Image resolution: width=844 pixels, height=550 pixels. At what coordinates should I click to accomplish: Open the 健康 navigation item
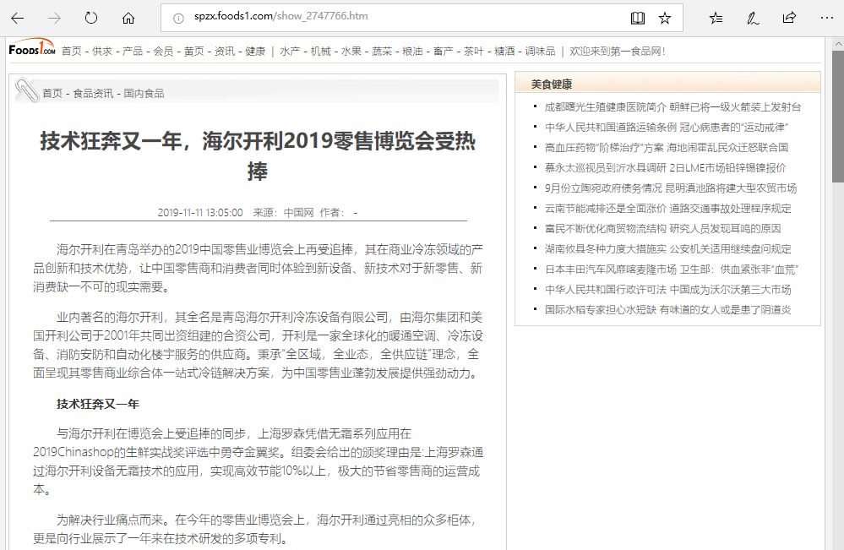255,52
